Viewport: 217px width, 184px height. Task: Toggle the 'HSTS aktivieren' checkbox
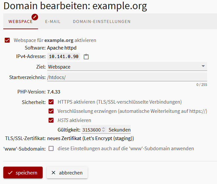[51, 120]
